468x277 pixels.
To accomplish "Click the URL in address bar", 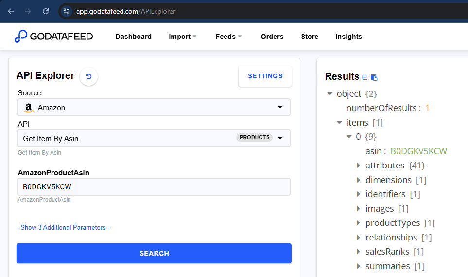I will [x=126, y=11].
